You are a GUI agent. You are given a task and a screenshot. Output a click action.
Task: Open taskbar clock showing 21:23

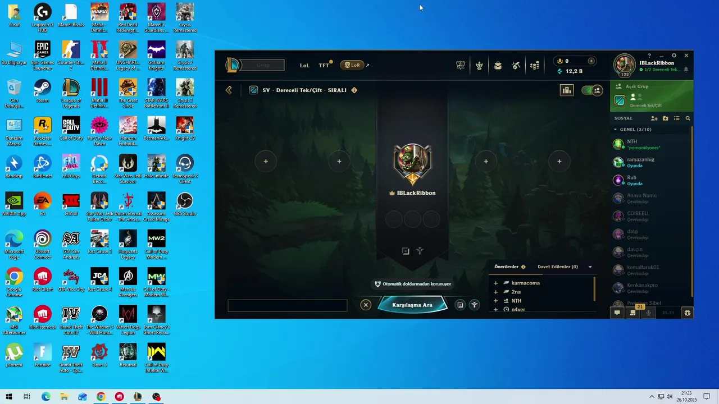pos(686,397)
